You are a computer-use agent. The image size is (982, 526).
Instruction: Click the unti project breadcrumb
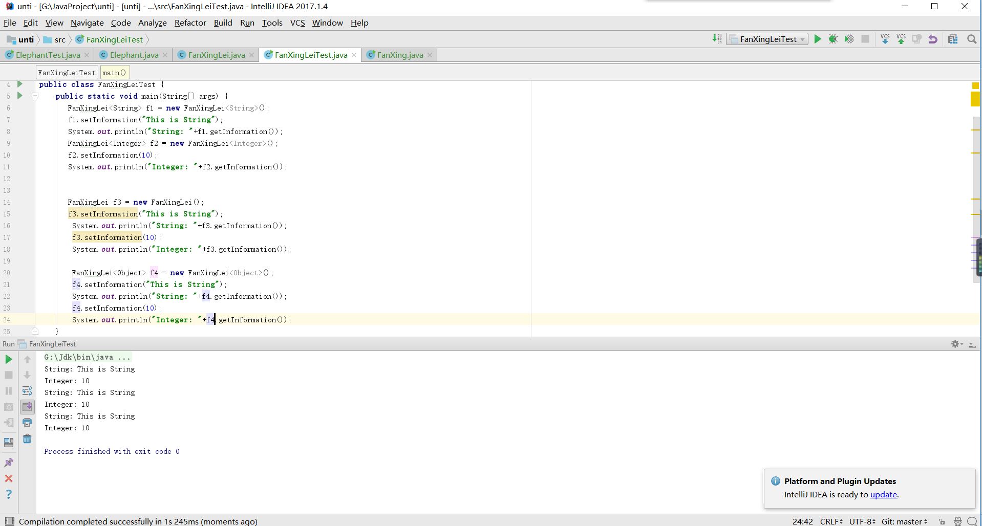[20, 39]
